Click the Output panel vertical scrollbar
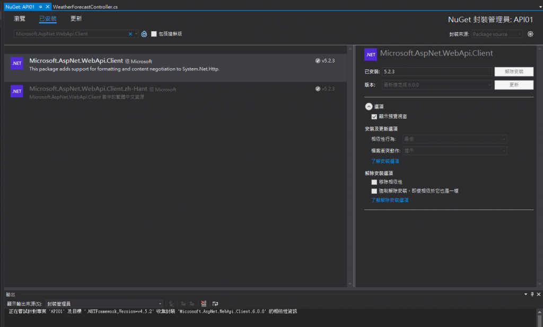The image size is (543, 327). pos(539,317)
